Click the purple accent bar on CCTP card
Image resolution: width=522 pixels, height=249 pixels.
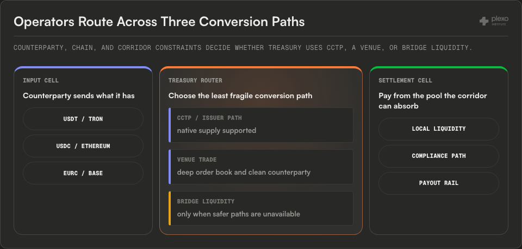click(170, 125)
